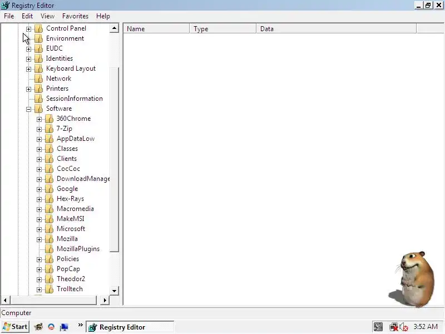The image size is (445, 334).
Task: Expand the Google key
Action: (x=39, y=189)
